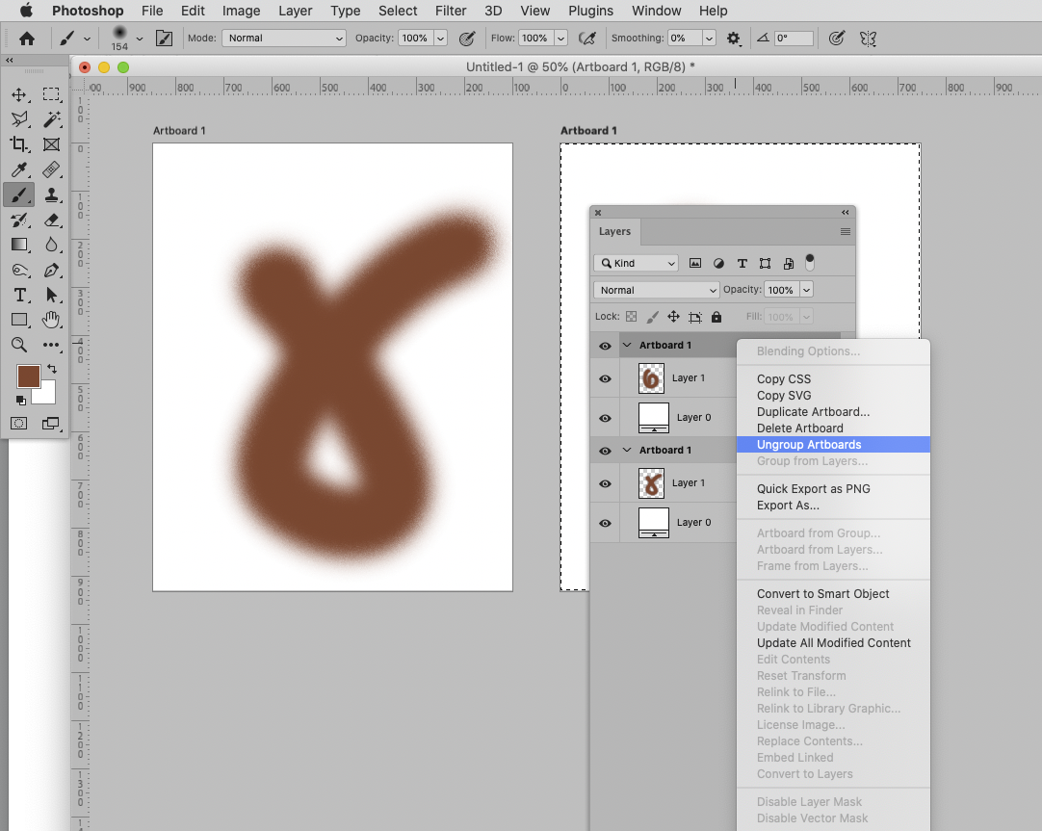1042x831 pixels.
Task: Lock transparent pixels in the Layers panel
Action: (x=631, y=316)
